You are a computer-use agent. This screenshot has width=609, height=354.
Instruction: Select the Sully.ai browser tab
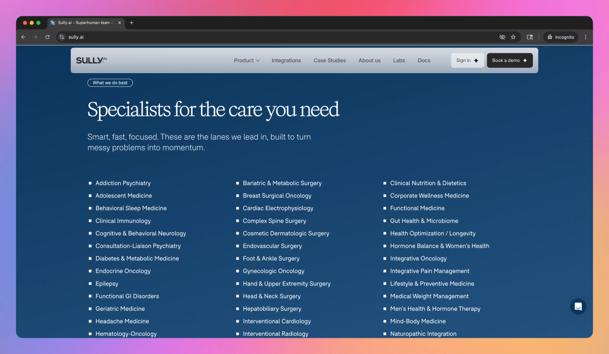pos(85,23)
